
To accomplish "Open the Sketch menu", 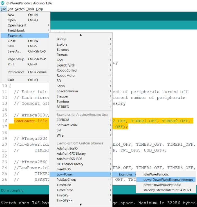I will click(x=20, y=9).
